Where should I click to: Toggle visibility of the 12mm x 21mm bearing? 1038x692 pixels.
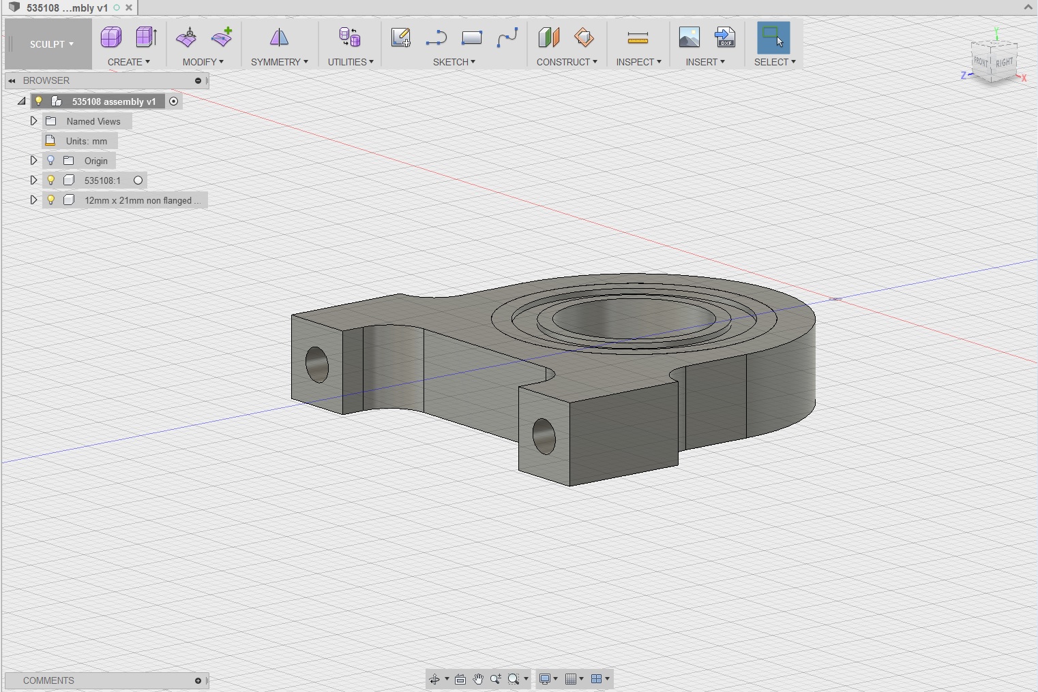[51, 200]
